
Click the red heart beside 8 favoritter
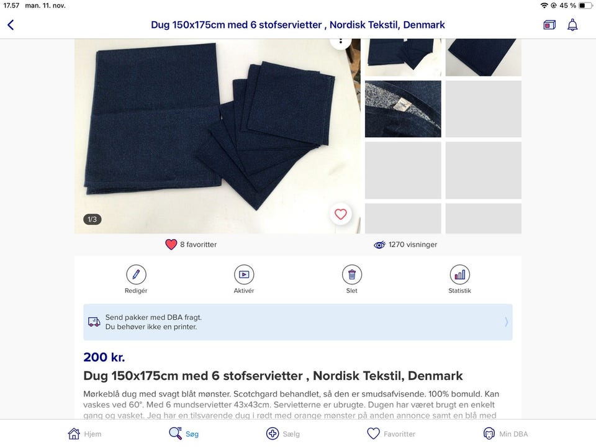coord(171,245)
